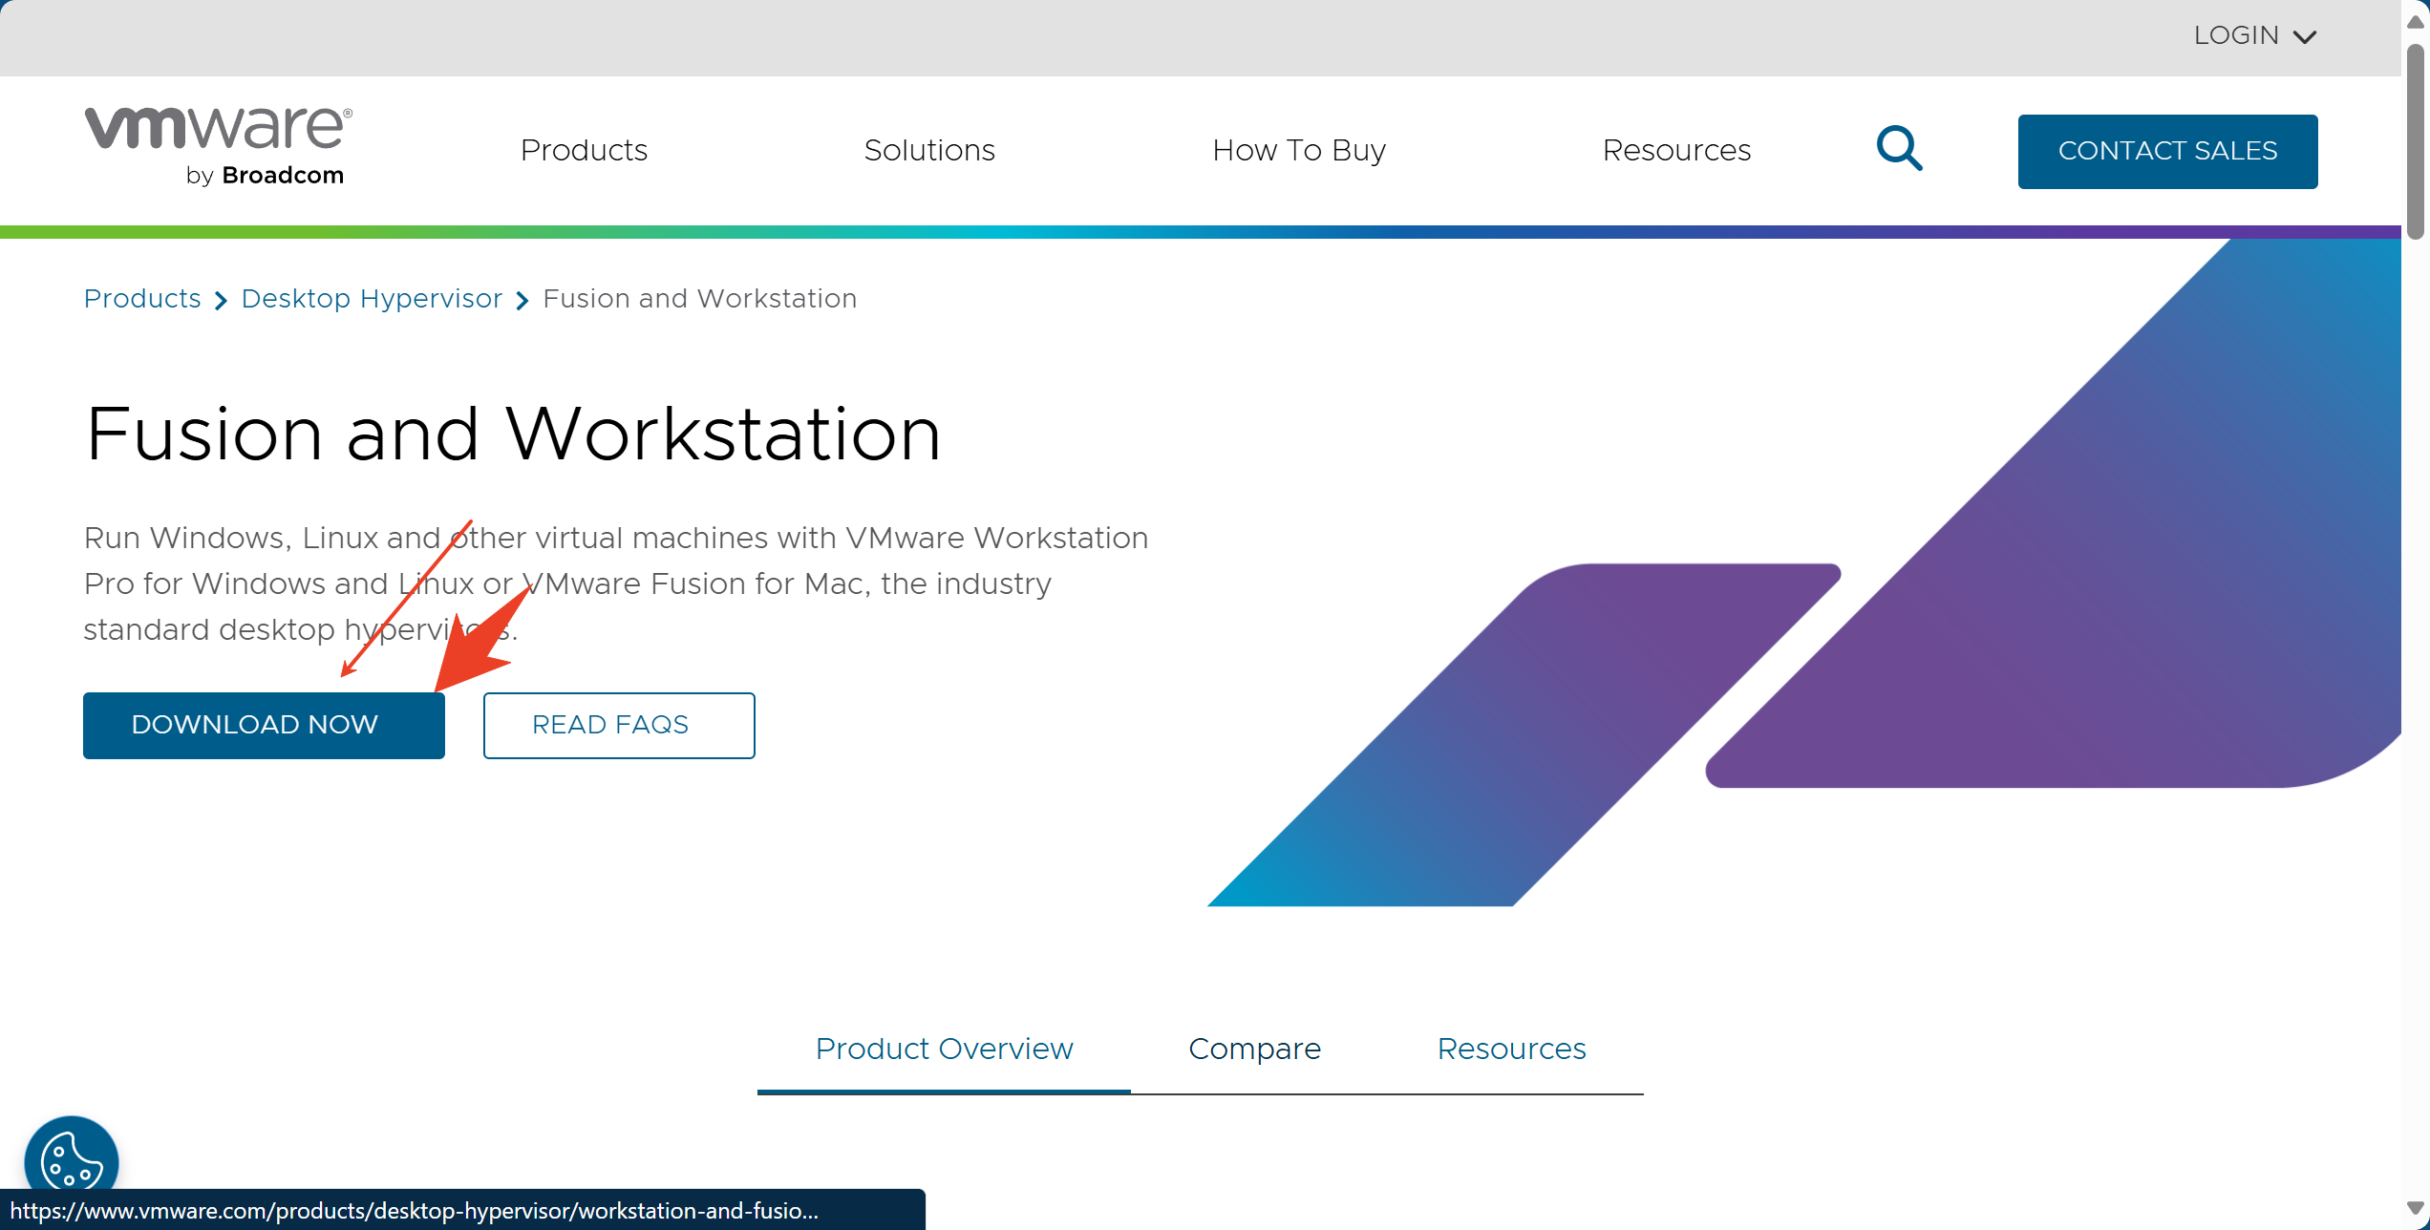Expand the LOGIN dropdown
2430x1230 pixels.
coord(2255,36)
